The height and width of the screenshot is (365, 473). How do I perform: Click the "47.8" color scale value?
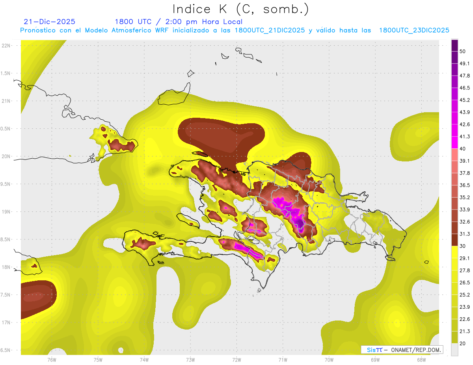pyautogui.click(x=464, y=76)
